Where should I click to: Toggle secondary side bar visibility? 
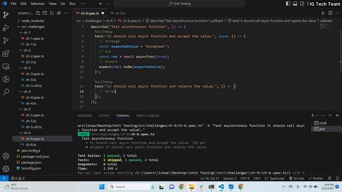302,4
